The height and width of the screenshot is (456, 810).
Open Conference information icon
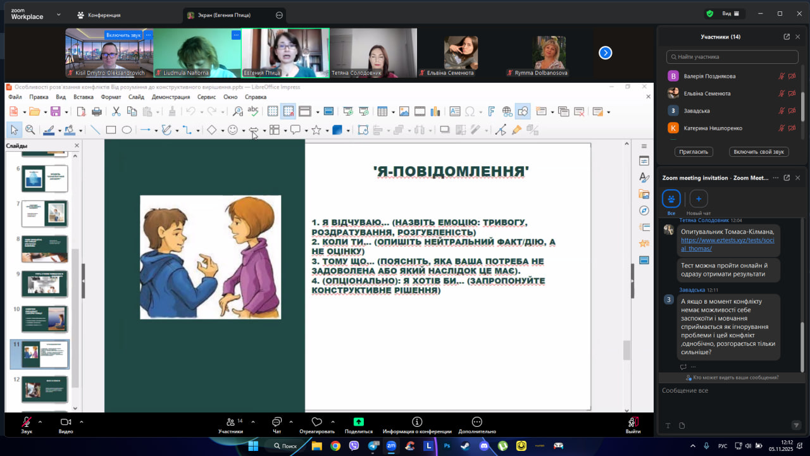pyautogui.click(x=416, y=422)
